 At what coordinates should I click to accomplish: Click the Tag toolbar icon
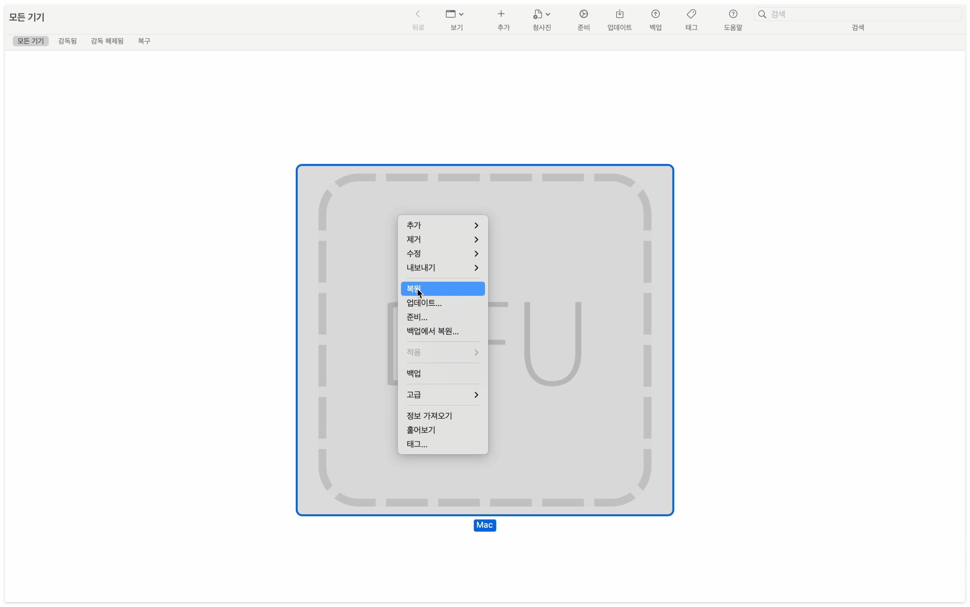click(x=691, y=15)
